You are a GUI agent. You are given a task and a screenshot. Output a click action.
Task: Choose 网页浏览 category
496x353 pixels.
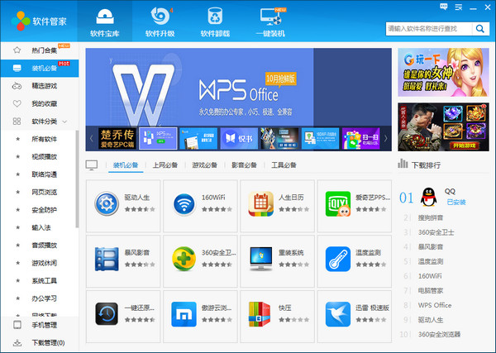(45, 193)
